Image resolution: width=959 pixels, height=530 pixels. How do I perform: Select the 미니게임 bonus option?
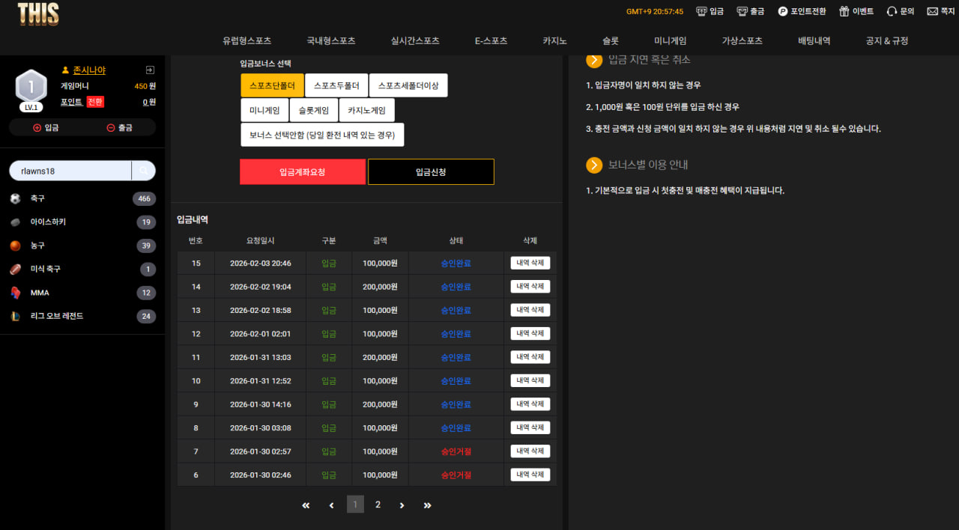pyautogui.click(x=264, y=110)
